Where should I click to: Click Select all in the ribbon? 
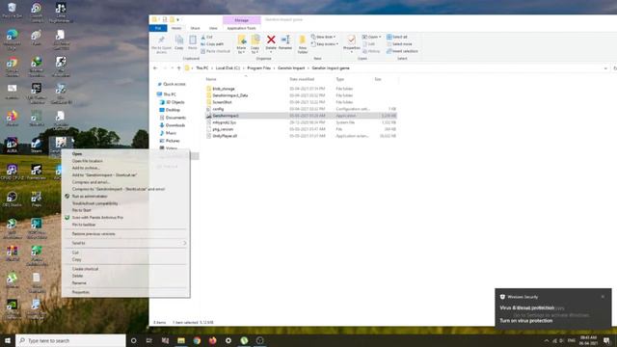pyautogui.click(x=397, y=37)
